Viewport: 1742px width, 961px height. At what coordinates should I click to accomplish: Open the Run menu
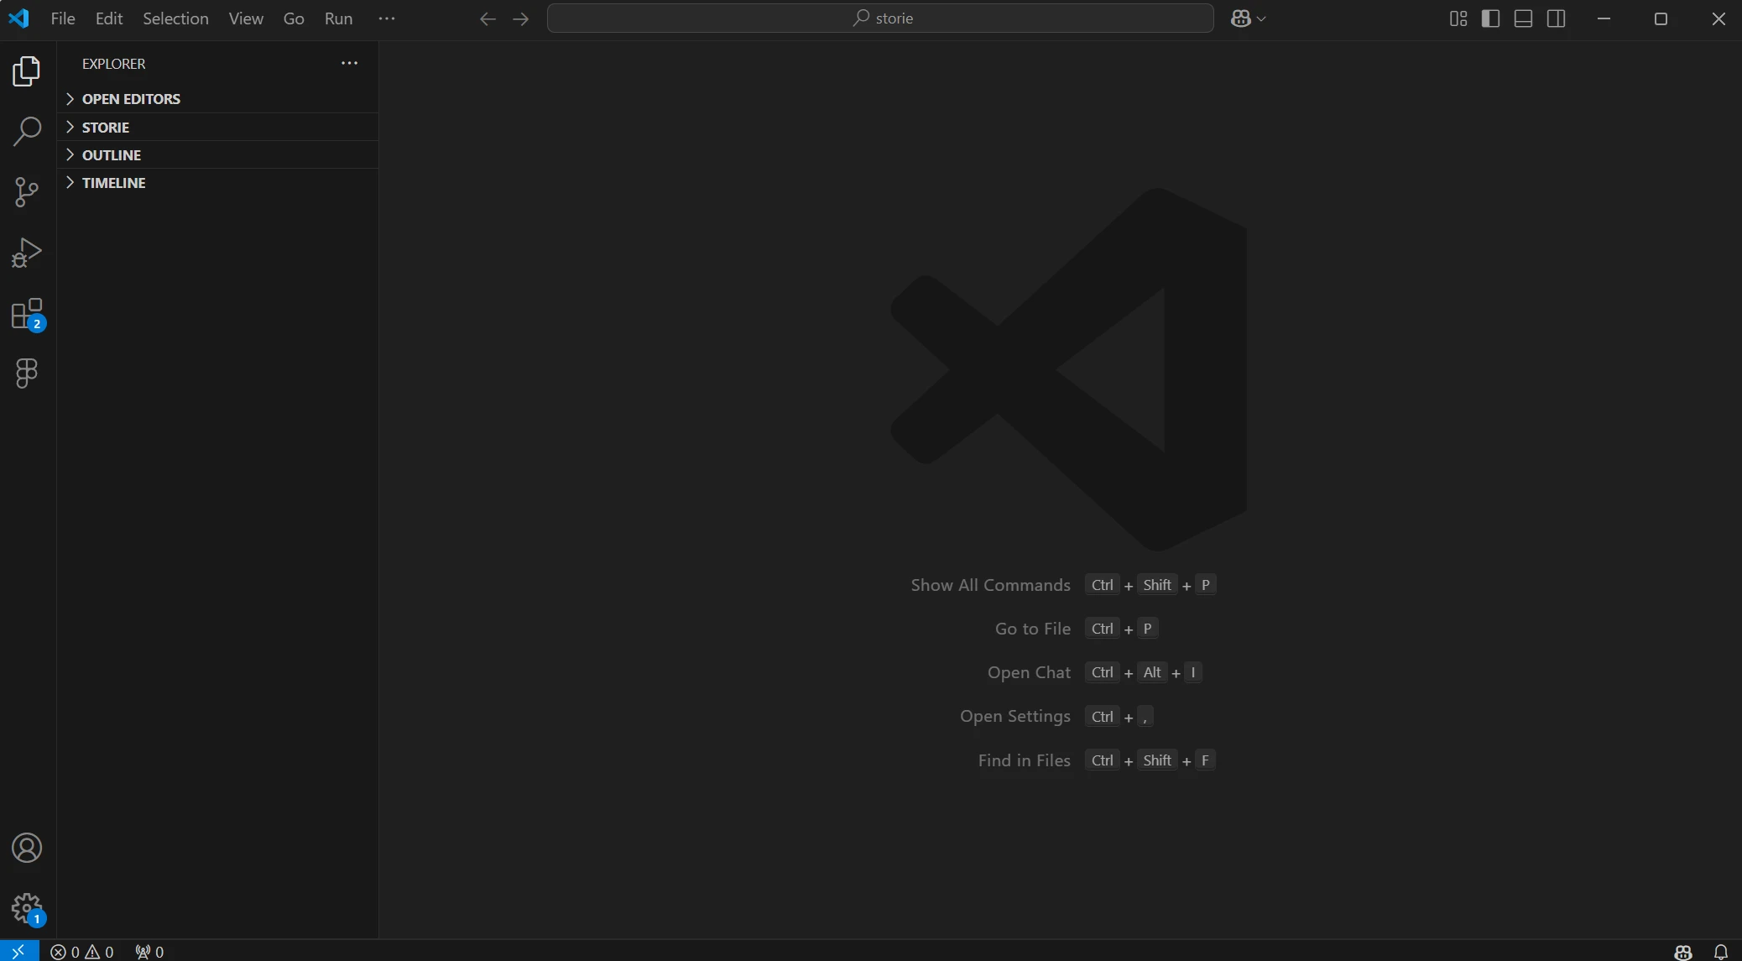click(x=338, y=18)
